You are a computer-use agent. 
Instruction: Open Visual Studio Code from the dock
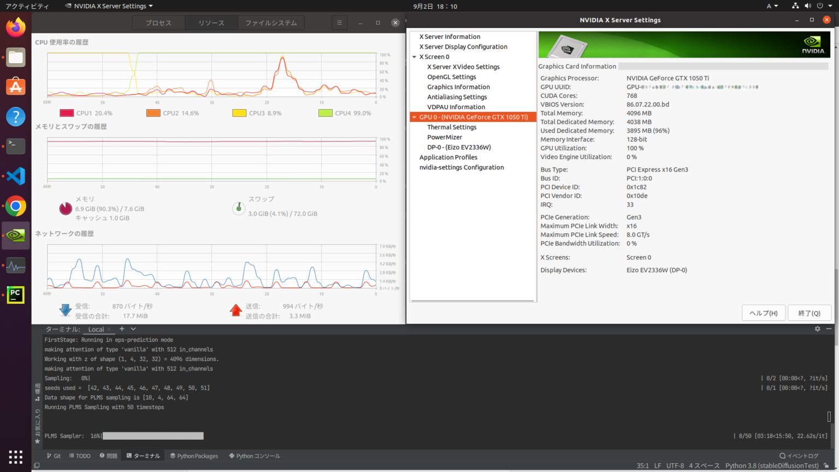[15, 176]
